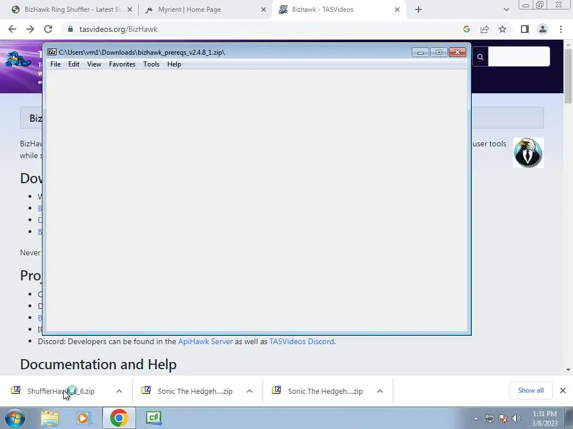Click Show all downloads
This screenshot has width=573, height=429.
pyautogui.click(x=530, y=390)
